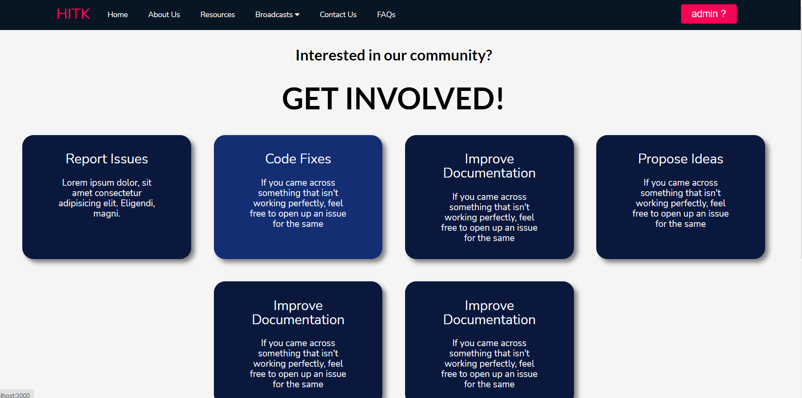Select the About Us menu item
This screenshot has width=802, height=398.
[x=164, y=14]
